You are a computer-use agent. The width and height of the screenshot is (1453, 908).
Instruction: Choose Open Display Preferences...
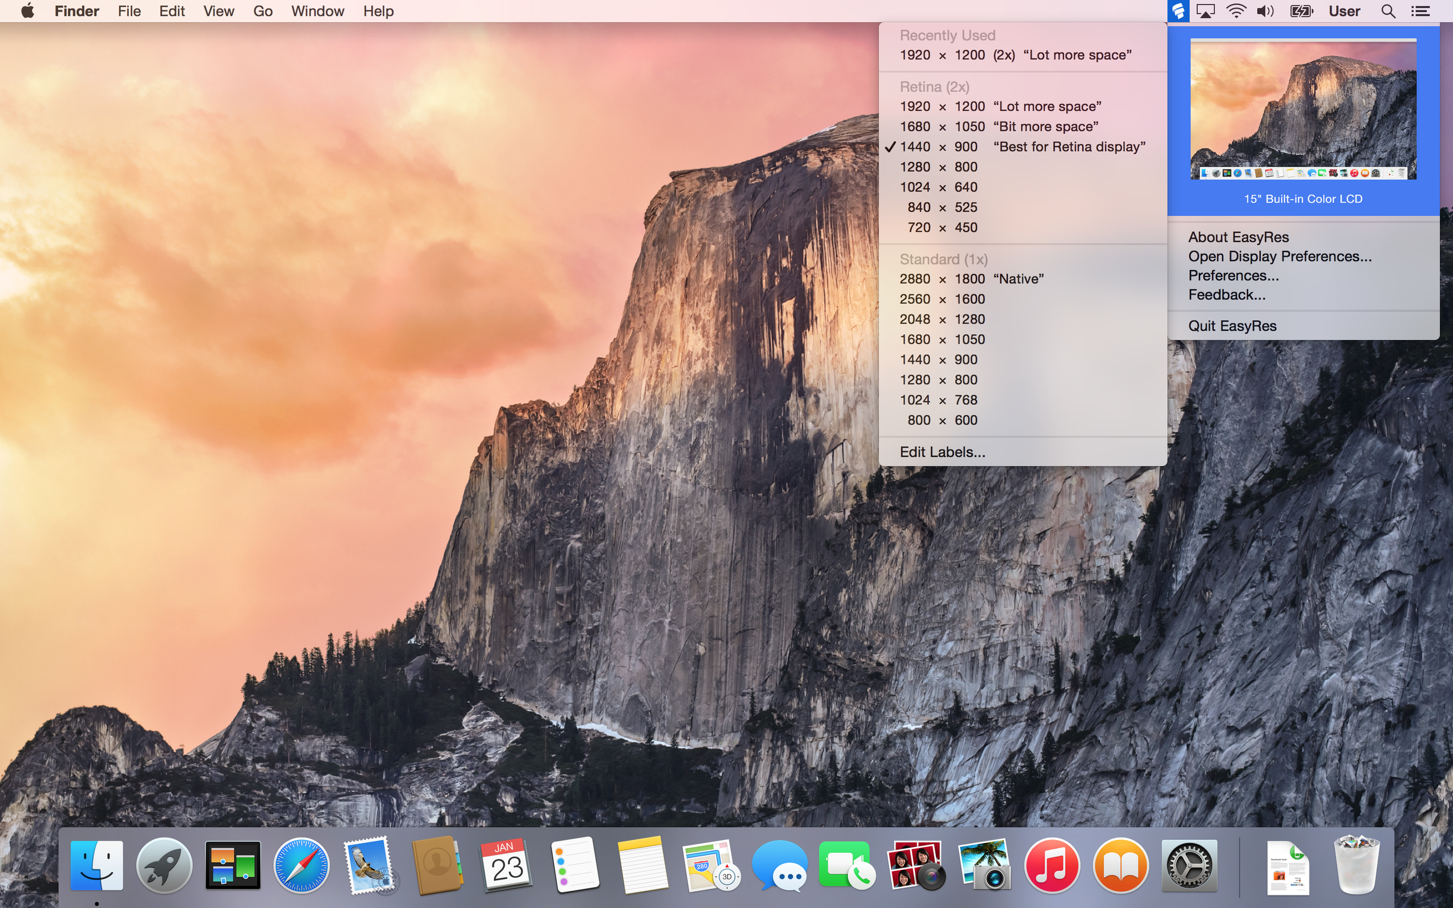coord(1279,256)
